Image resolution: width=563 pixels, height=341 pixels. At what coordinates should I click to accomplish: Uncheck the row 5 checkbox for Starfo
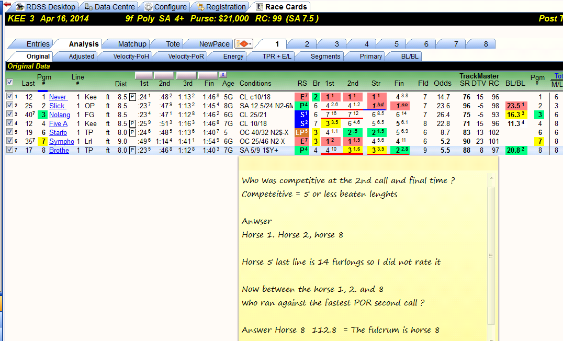pyautogui.click(x=10, y=132)
